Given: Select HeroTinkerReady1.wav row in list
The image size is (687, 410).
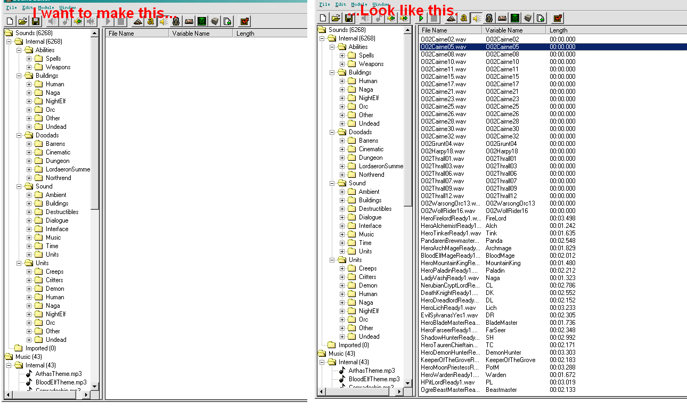Looking at the screenshot, I should (553, 233).
